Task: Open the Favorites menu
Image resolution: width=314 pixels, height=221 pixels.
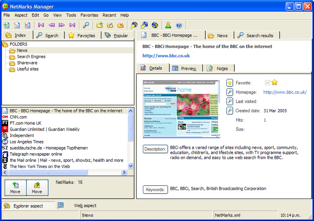Action: click(89, 15)
